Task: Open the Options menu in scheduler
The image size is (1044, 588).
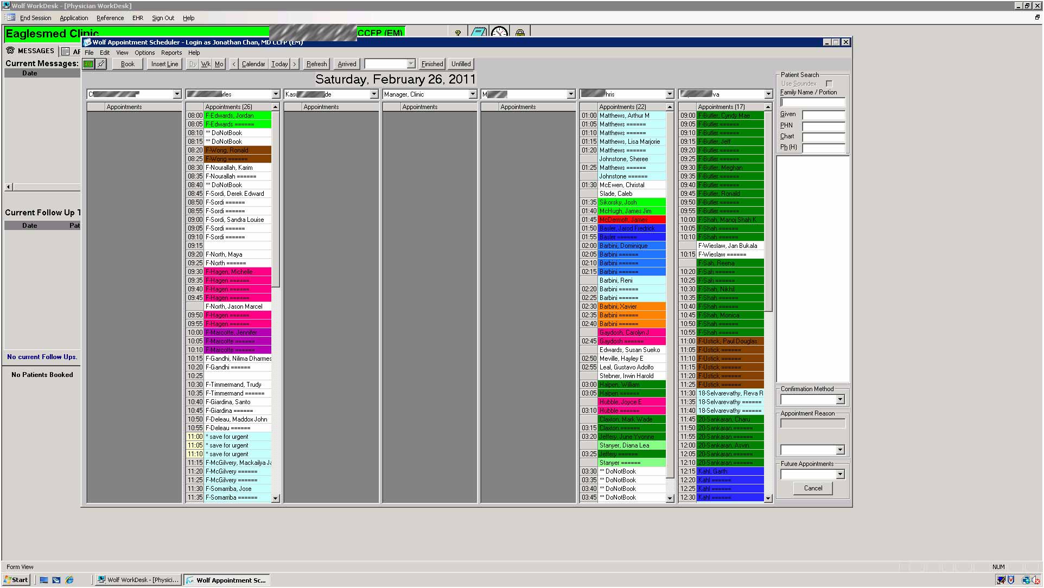Action: 144,53
